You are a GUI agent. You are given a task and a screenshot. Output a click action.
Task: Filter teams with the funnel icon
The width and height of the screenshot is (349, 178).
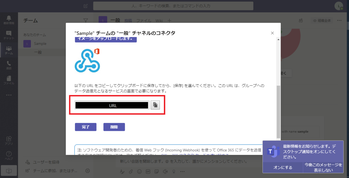pos(86,20)
